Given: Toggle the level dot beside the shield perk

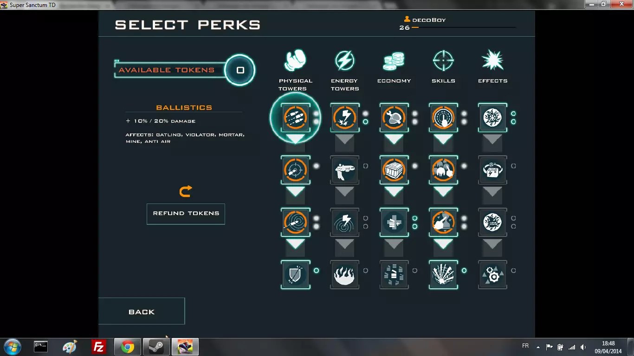Looking at the screenshot, I should 316,270.
